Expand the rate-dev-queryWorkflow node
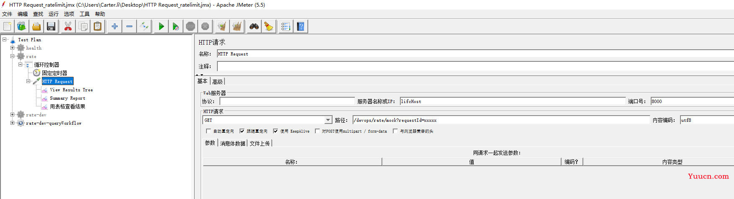This screenshot has width=734, height=199. click(13, 123)
